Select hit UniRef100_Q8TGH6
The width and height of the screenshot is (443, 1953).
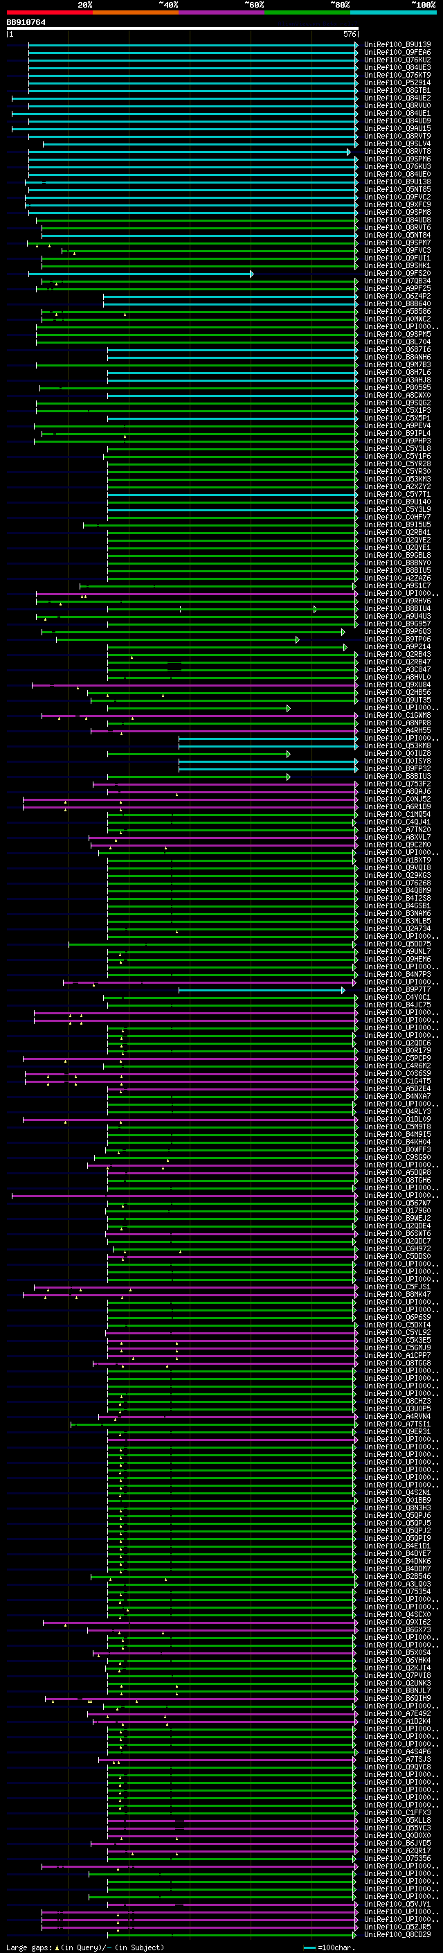[x=397, y=1180]
